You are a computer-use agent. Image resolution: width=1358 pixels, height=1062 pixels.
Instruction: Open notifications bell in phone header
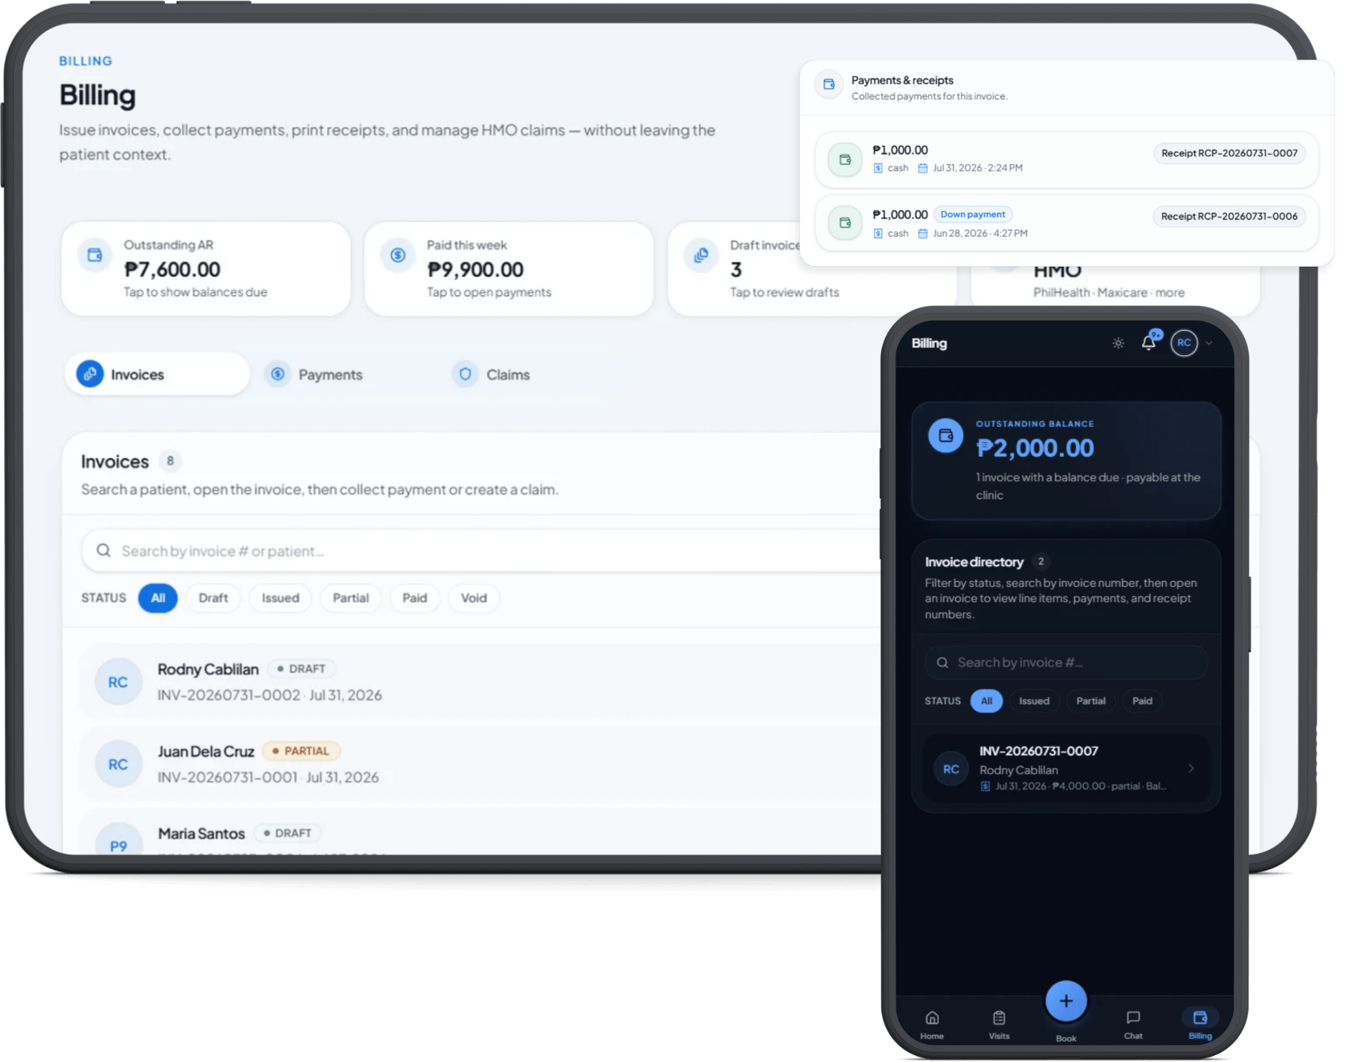(1149, 343)
